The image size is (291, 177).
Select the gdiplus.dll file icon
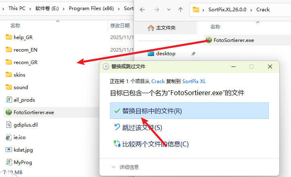[9, 125]
